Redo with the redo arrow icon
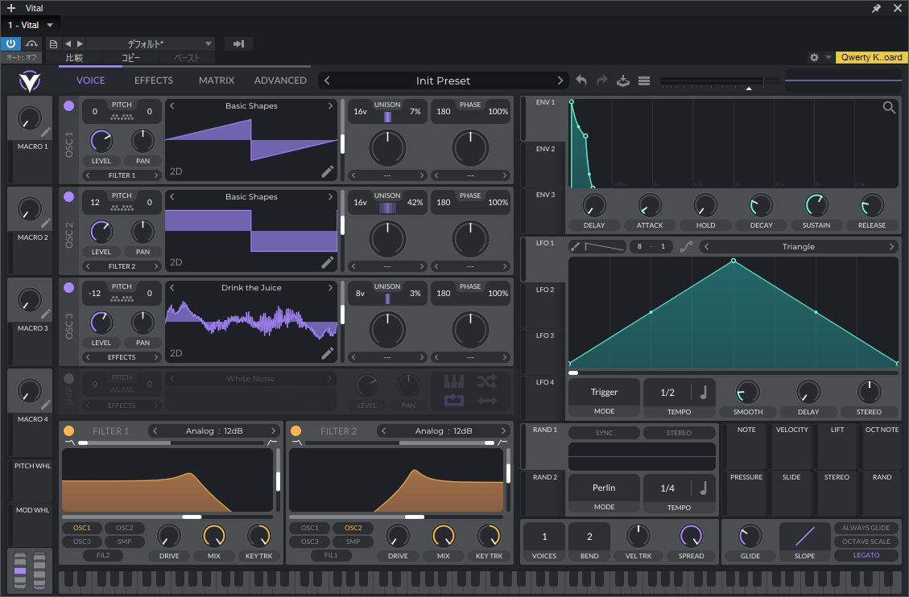This screenshot has width=909, height=597. [602, 80]
